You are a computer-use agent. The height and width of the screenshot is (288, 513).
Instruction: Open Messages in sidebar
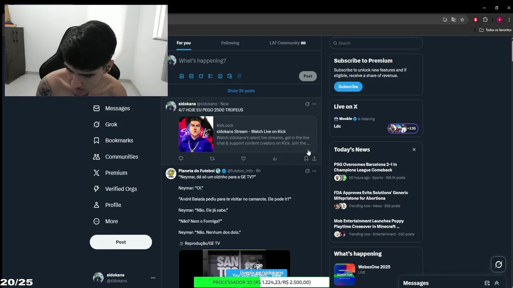pyautogui.click(x=112, y=108)
